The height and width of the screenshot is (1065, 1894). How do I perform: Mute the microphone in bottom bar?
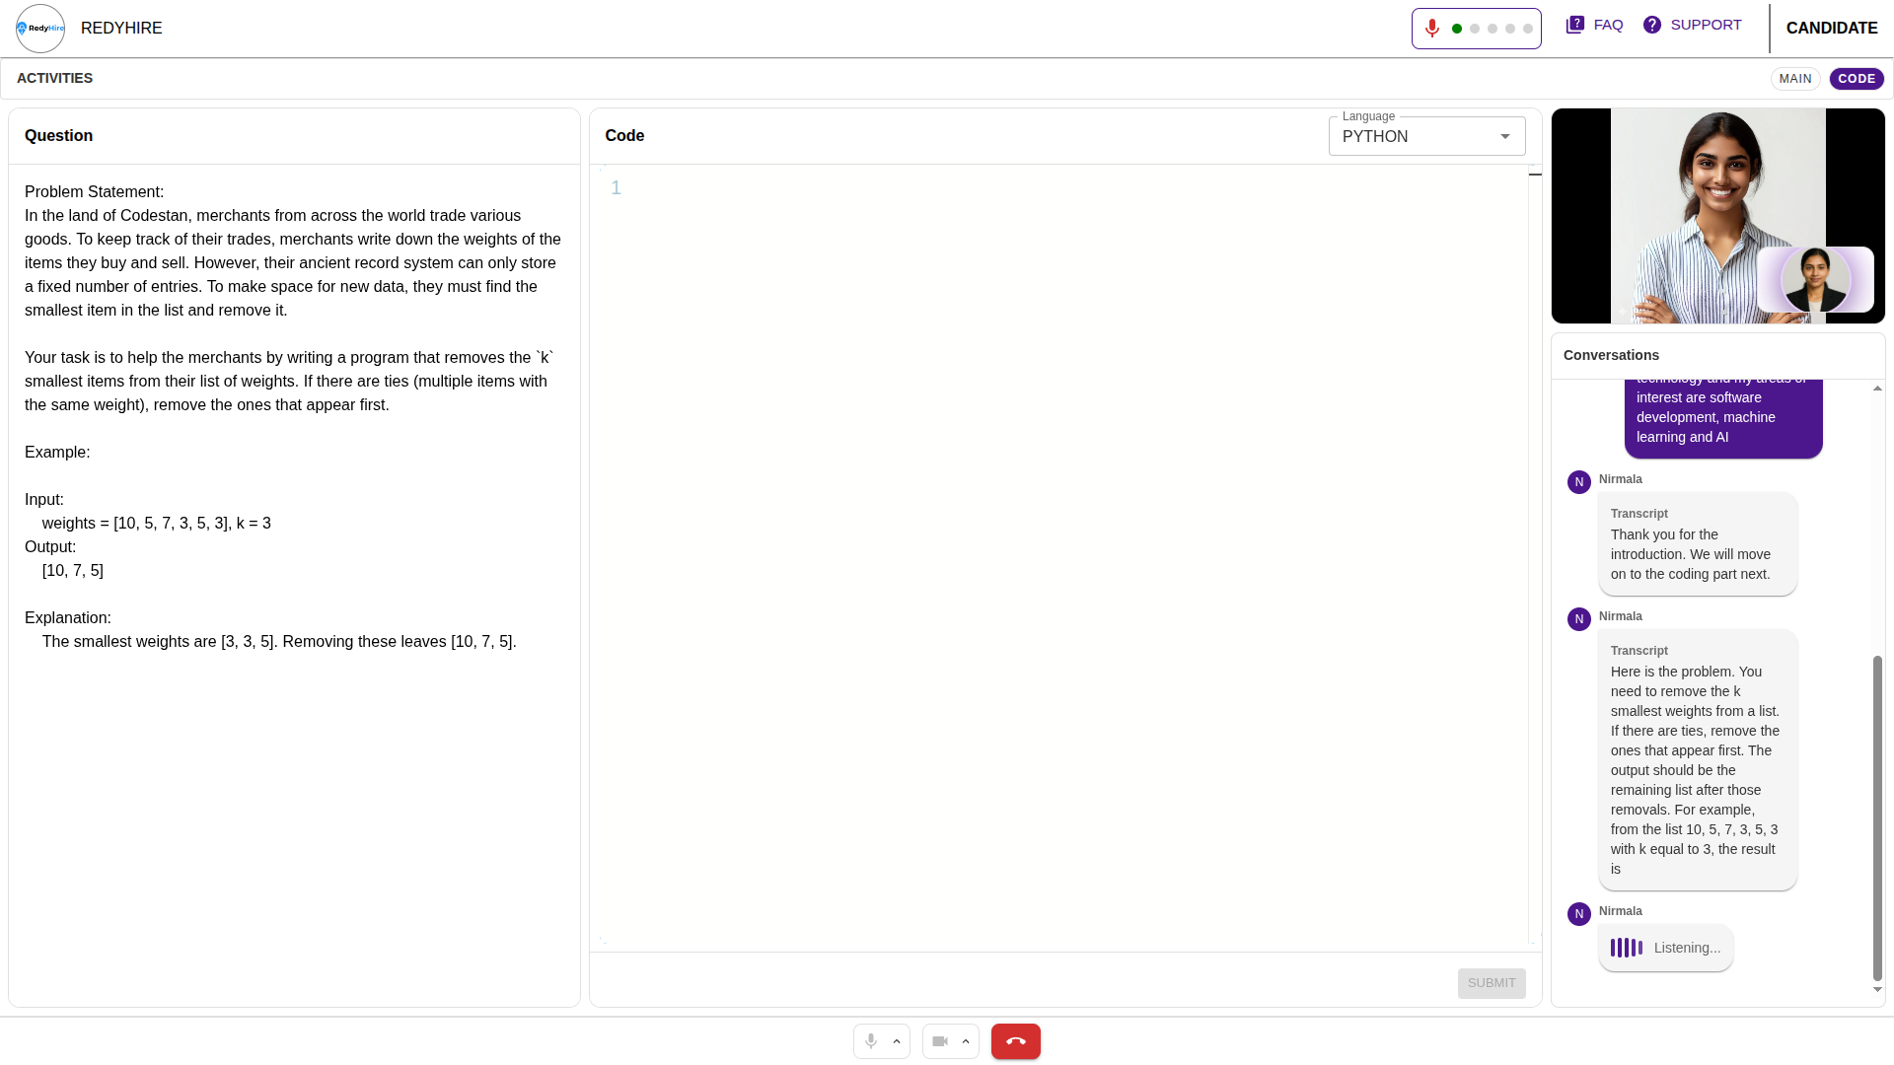[871, 1041]
